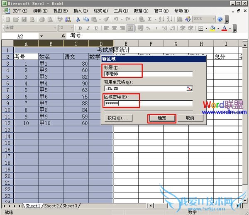Open the 数据 menu
Viewport: 249px width, 215px height.
click(141, 11)
